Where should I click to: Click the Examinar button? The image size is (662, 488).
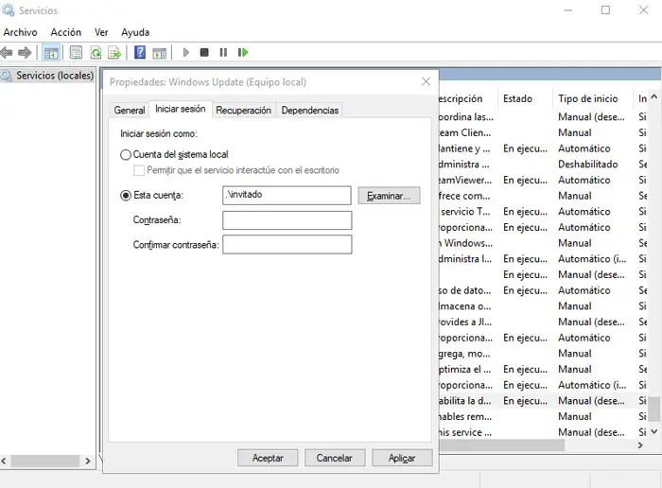(388, 196)
